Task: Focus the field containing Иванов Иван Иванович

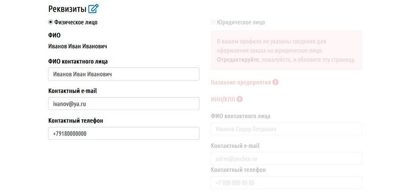Action: tap(124, 74)
